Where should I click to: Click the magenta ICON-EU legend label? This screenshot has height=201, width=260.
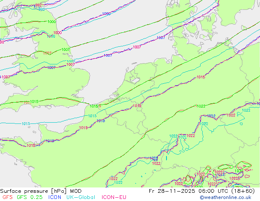[x=114, y=197]
